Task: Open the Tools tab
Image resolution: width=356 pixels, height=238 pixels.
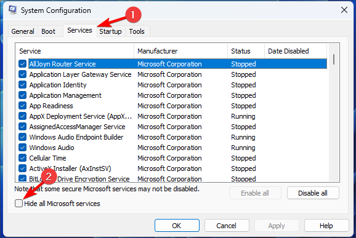Action: (x=137, y=31)
